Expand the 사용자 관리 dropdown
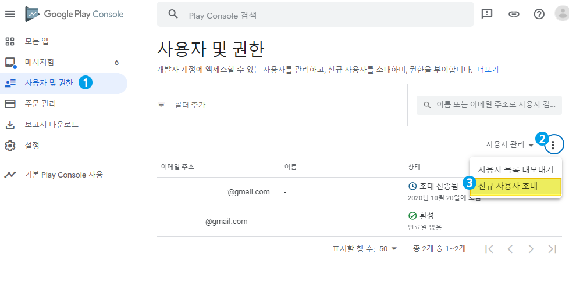The width and height of the screenshot is (569, 304). [510, 144]
